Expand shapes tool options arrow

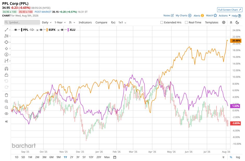click(x=10, y=42)
